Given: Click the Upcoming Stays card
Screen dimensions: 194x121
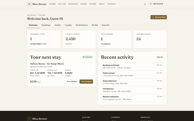Looking at the screenshot, I should [x=44, y=39].
